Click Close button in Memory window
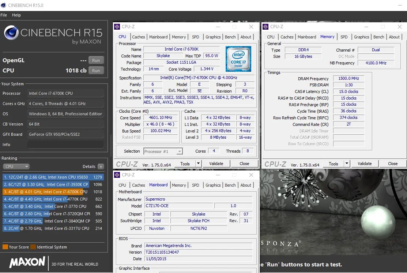 [393, 164]
